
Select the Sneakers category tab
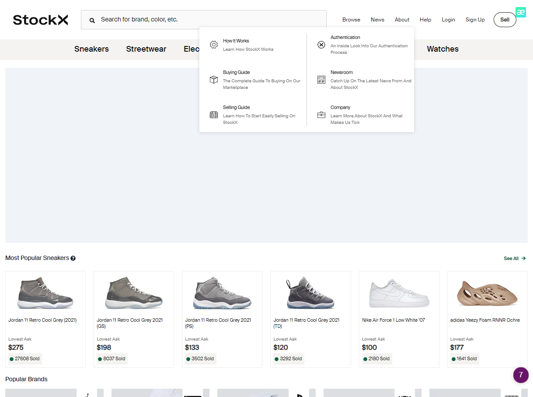(x=91, y=49)
